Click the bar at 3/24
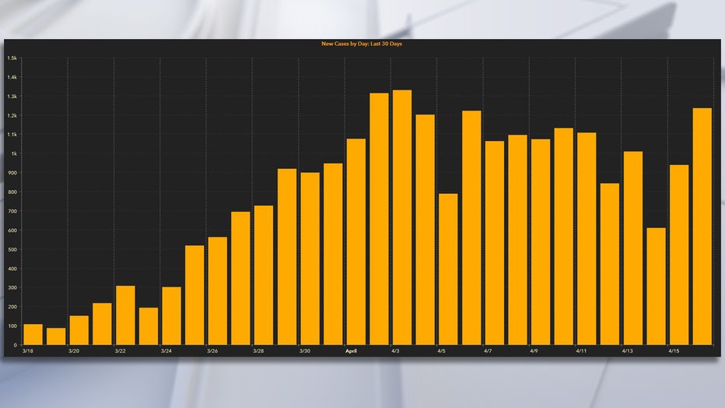Viewport: 725px width, 408px height. click(x=172, y=316)
